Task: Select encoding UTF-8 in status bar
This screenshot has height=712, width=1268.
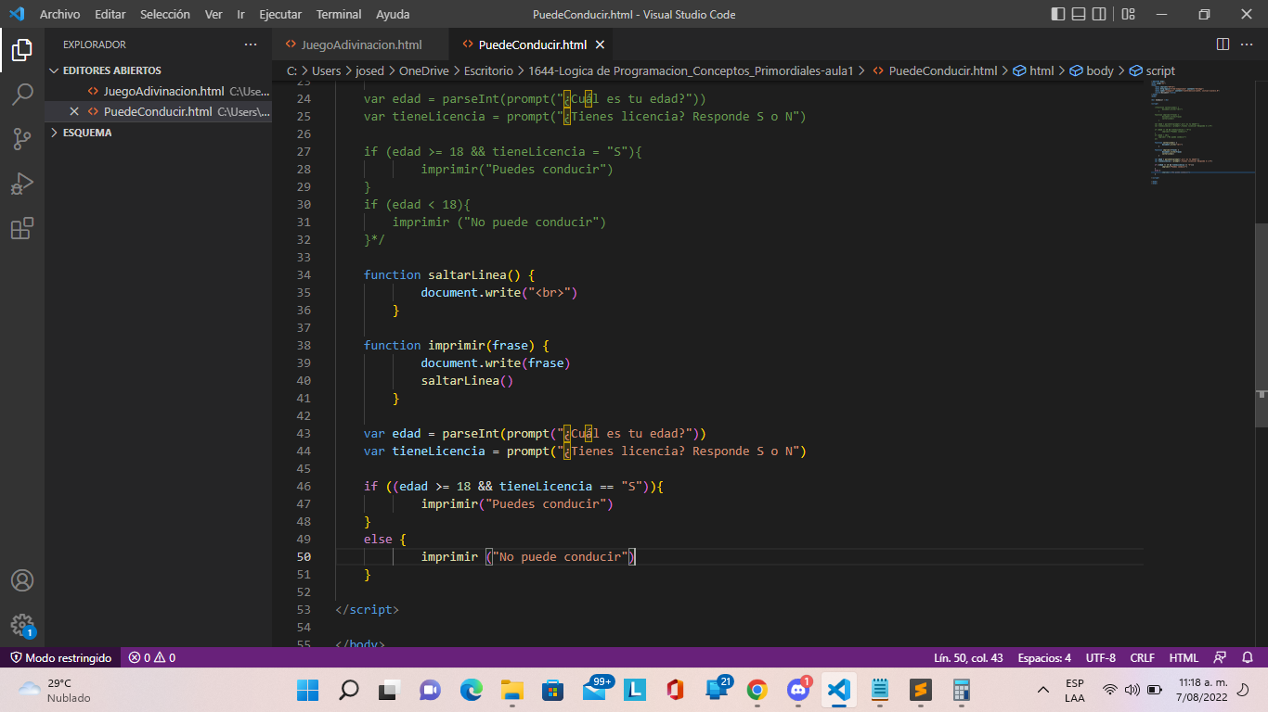Action: tap(1101, 657)
